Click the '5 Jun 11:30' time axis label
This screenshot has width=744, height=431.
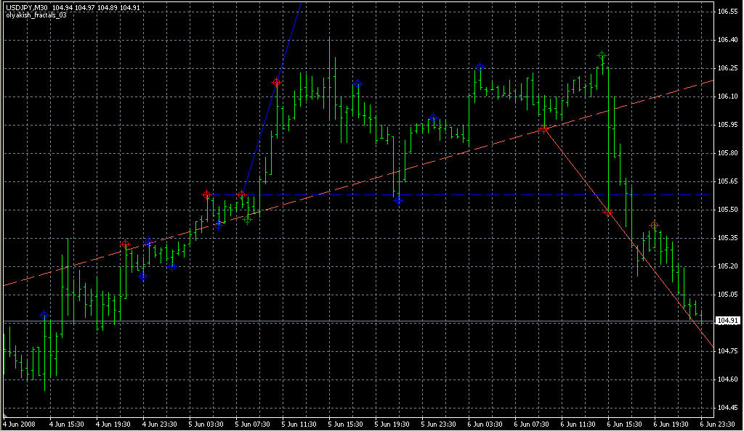click(299, 424)
